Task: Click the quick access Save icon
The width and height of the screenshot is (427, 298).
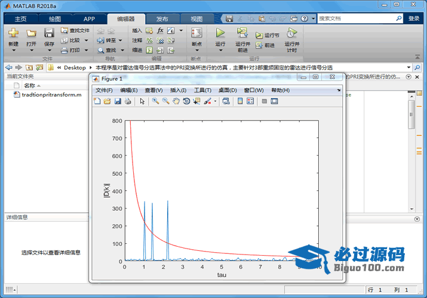Action: pyautogui.click(x=229, y=18)
